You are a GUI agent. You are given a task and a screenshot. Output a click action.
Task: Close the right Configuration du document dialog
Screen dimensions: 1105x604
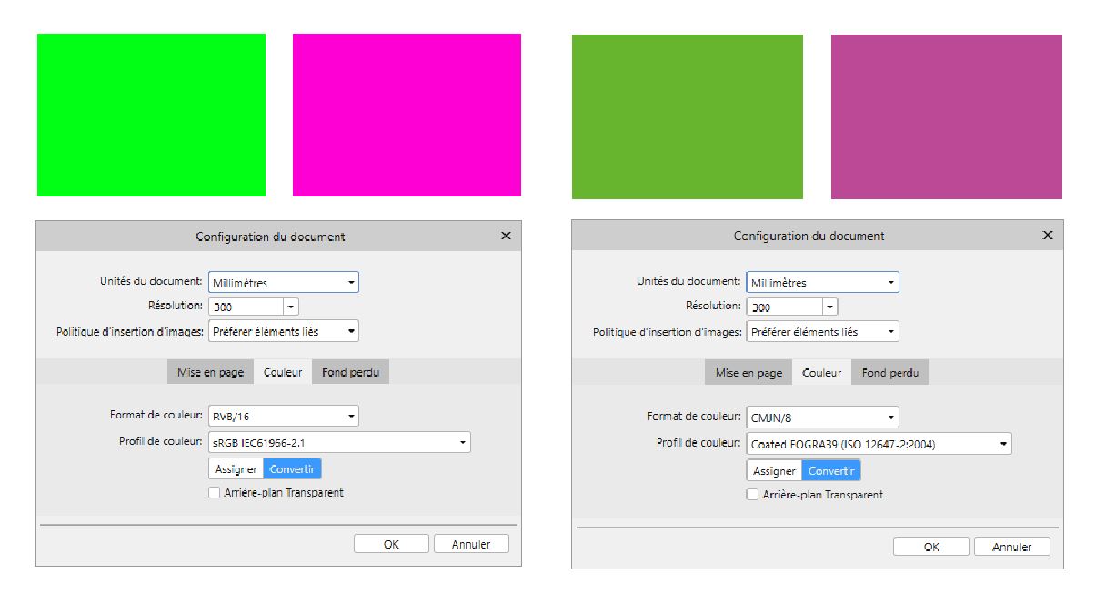(1048, 235)
